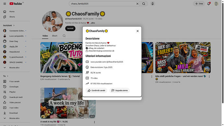
Task: Clear the search box with the X icon
Action: (x=137, y=4)
